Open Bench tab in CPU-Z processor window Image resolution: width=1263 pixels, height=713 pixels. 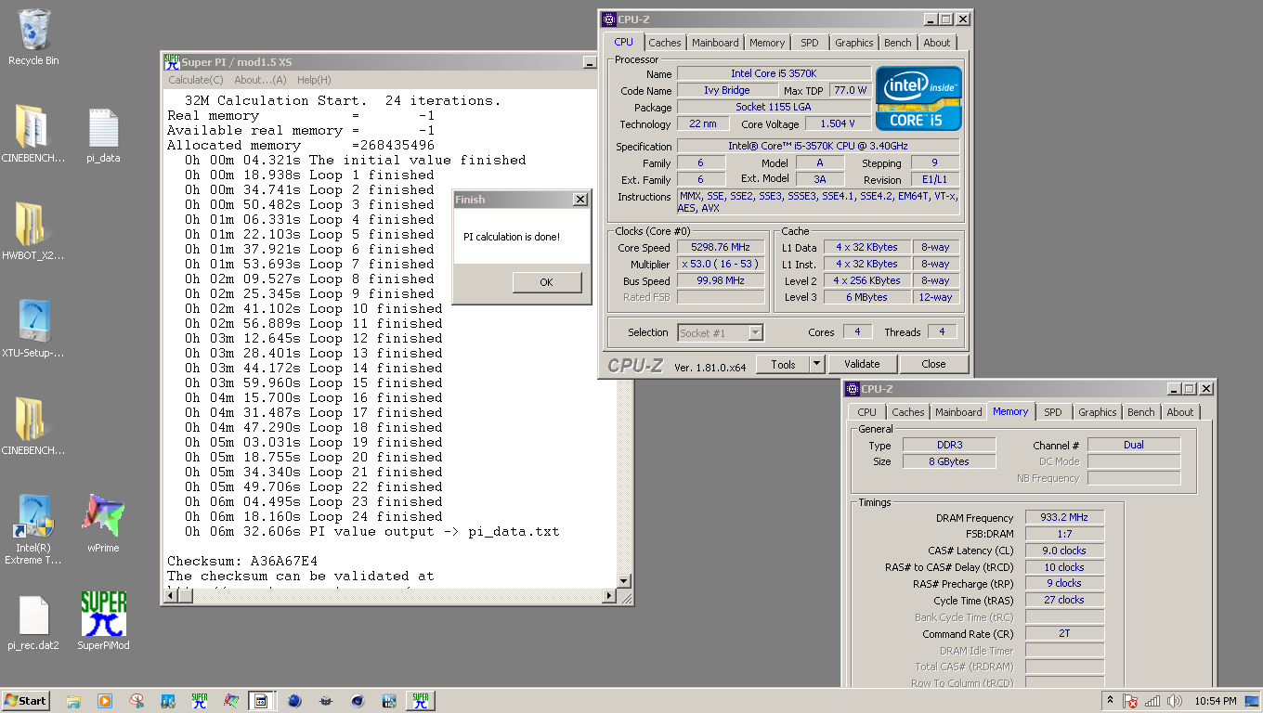coord(897,43)
